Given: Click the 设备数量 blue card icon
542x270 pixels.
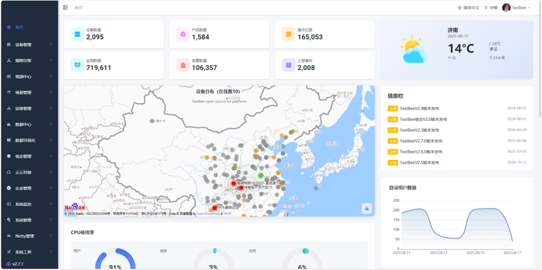Looking at the screenshot, I should [x=77, y=35].
